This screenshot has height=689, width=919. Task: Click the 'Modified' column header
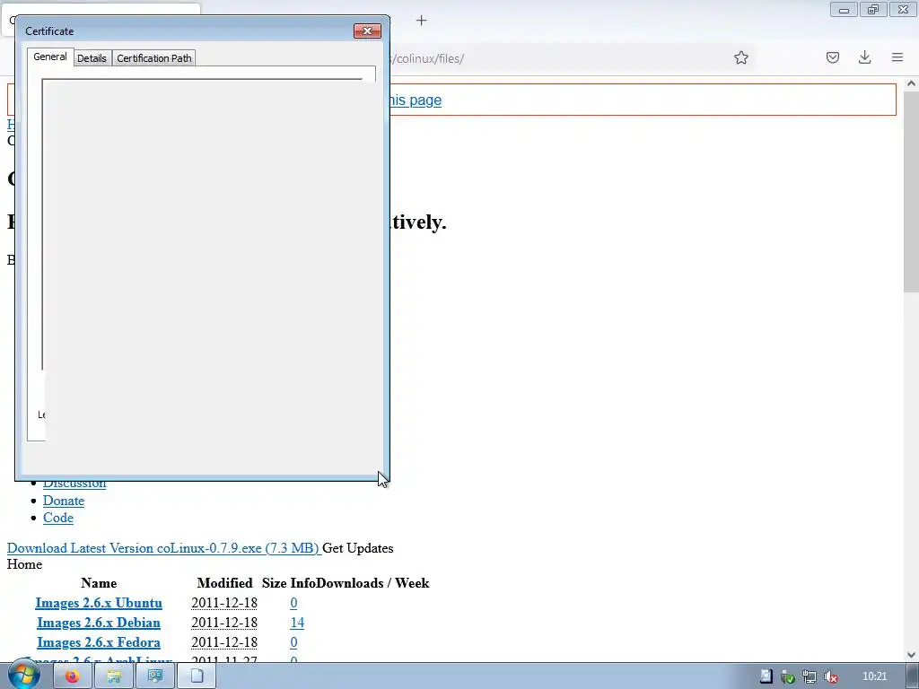[224, 583]
